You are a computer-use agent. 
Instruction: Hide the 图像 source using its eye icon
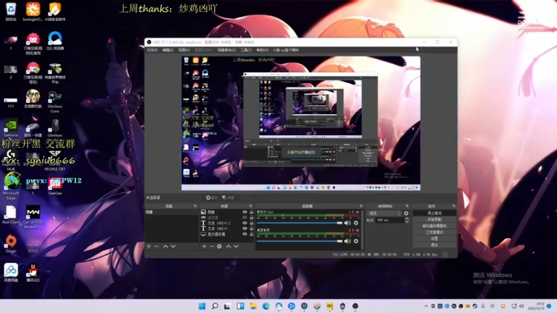point(244,212)
